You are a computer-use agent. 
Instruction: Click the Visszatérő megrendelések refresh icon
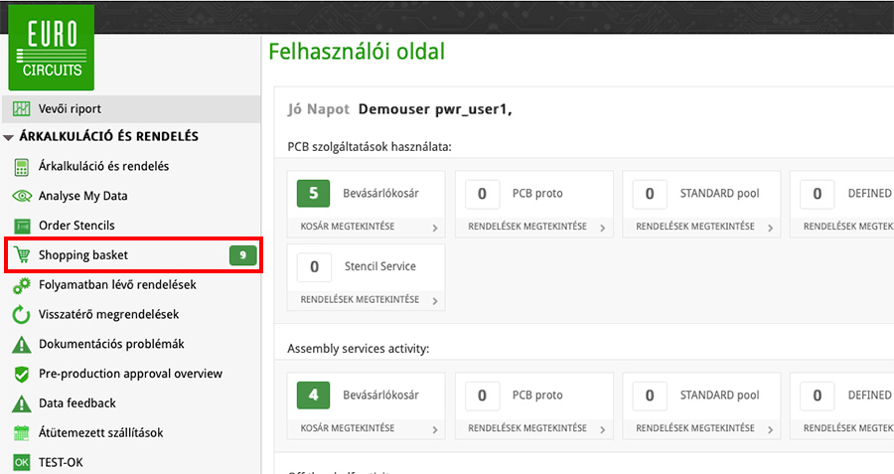point(21,315)
